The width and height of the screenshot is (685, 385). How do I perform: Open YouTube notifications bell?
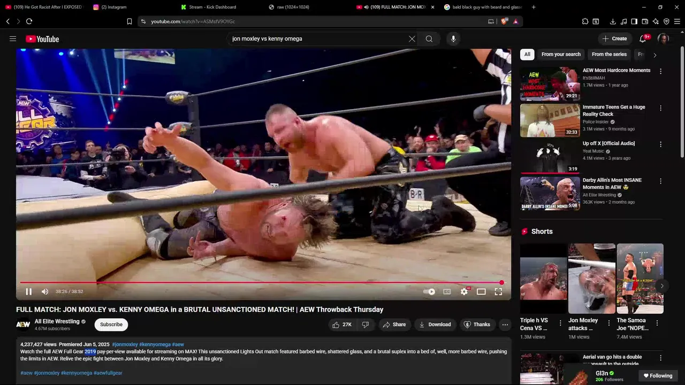(x=643, y=38)
